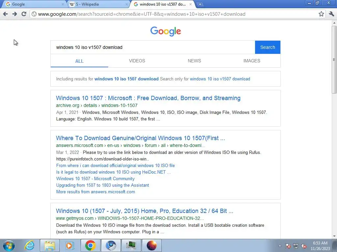The height and width of the screenshot is (252, 337).
Task: Click the www.getmyos.com breadcrumb URL text
Action: point(130,218)
